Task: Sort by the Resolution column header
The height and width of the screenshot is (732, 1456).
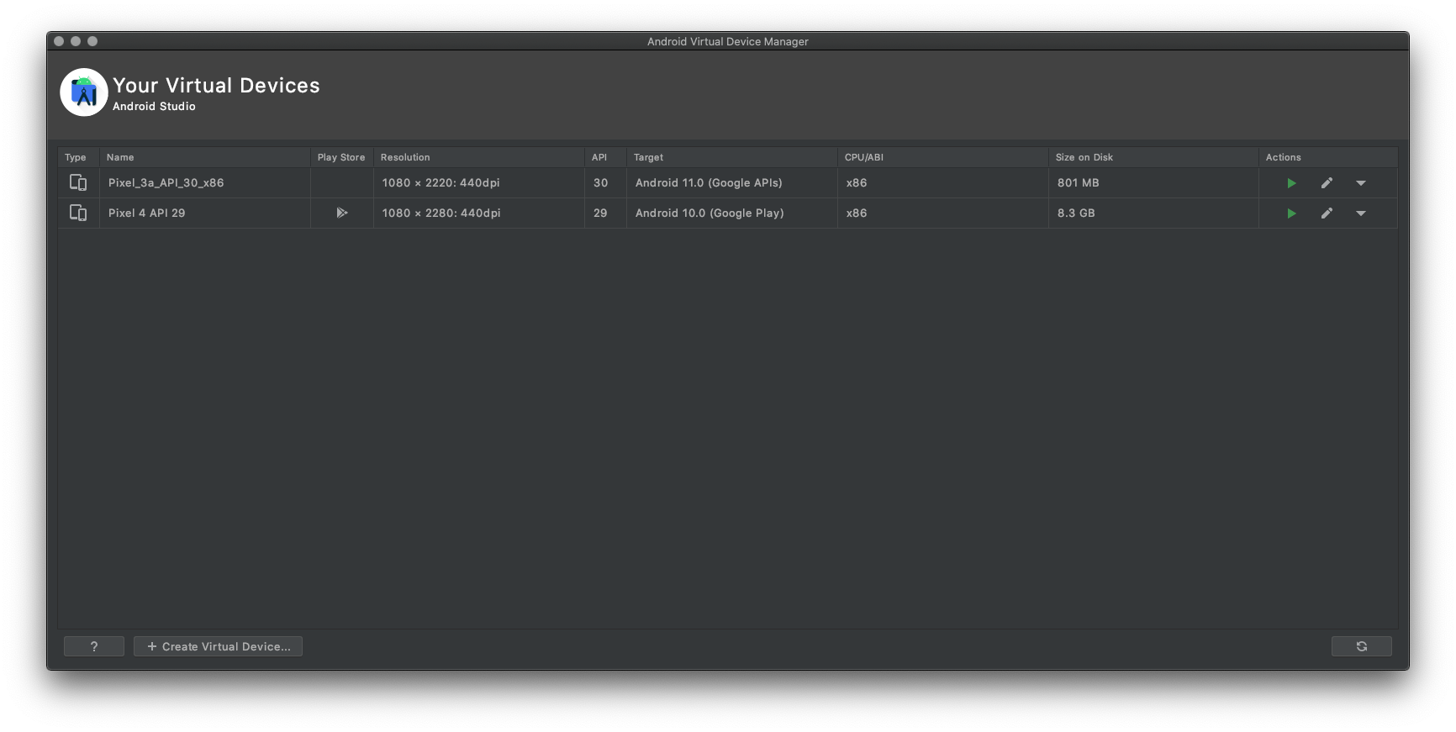Action: 479,157
